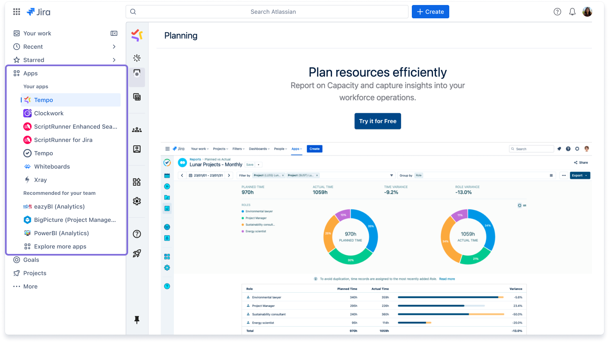Click the rocket icon in Tempo sidebar
Viewport: 609px width, 343px height.
(137, 253)
